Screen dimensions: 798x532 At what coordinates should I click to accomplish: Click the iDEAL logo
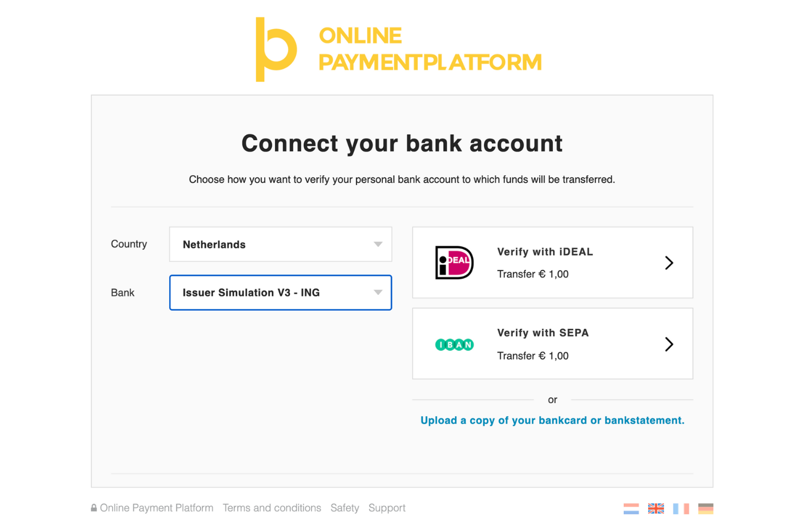coord(455,262)
